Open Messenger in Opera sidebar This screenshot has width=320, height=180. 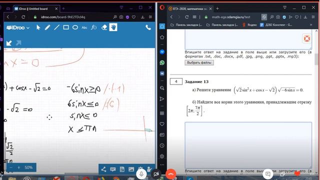coord(162,52)
